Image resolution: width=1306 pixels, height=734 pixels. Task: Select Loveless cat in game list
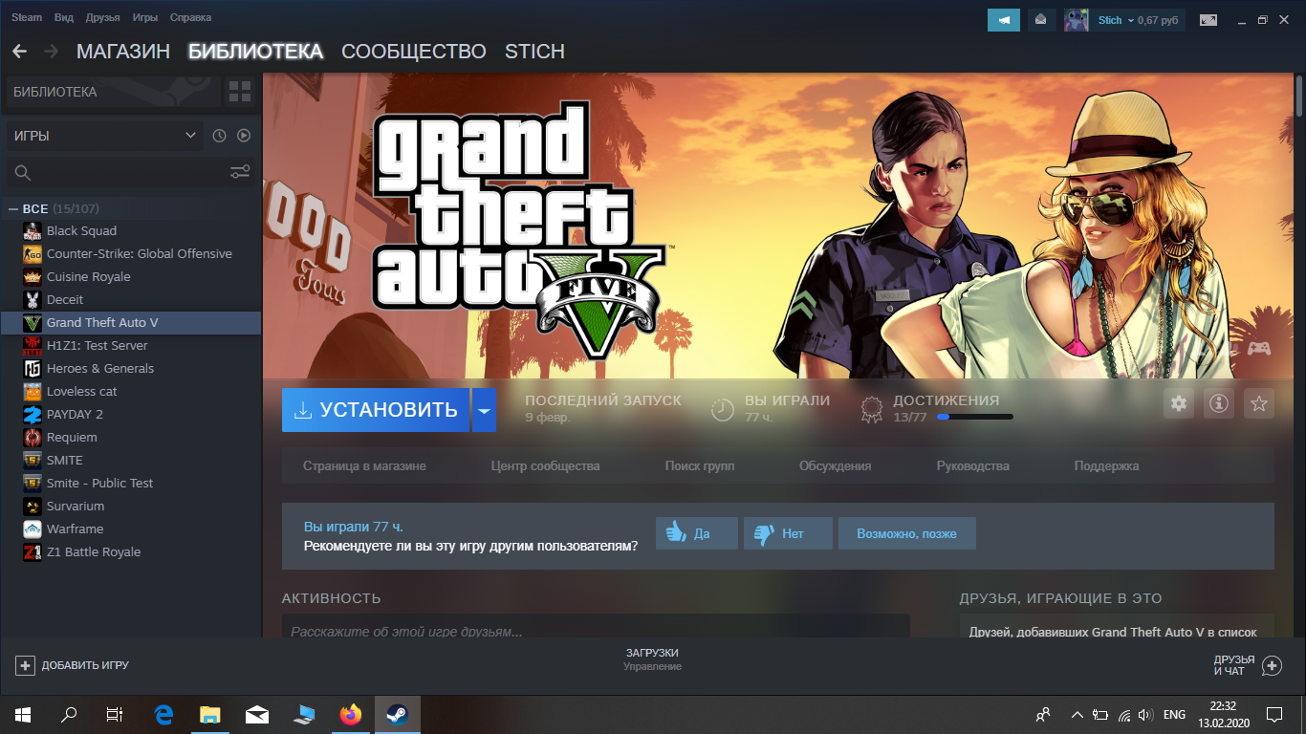(130, 392)
